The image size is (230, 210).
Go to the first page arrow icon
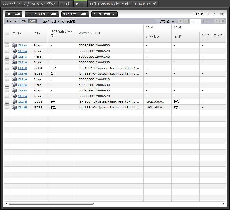[180, 21]
